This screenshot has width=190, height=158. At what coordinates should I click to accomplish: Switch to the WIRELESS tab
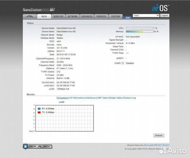click(x=58, y=16)
